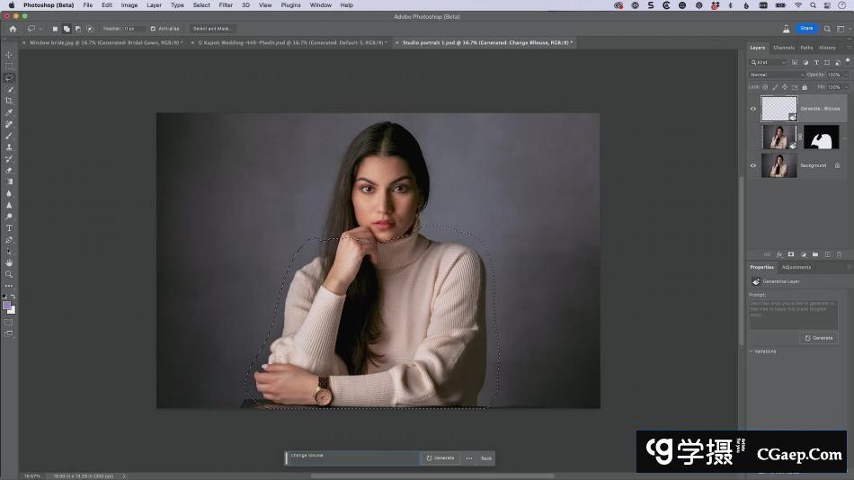Expand the Variations section
This screenshot has height=480, width=854.
[x=752, y=351]
